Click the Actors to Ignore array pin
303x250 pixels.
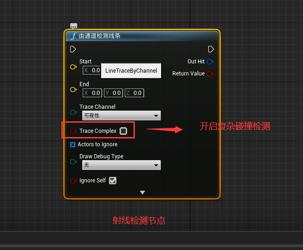click(73, 144)
